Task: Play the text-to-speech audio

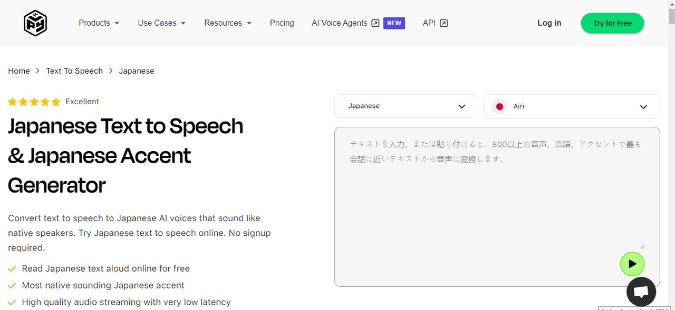Action: click(x=632, y=264)
